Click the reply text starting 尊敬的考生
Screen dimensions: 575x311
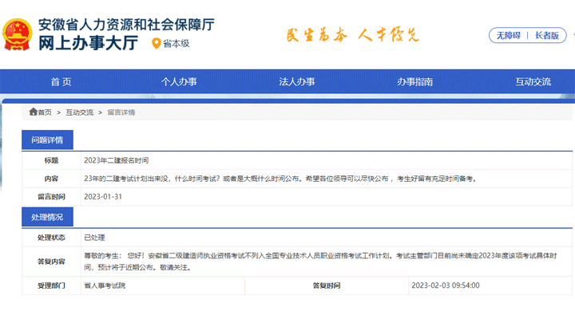(320, 262)
